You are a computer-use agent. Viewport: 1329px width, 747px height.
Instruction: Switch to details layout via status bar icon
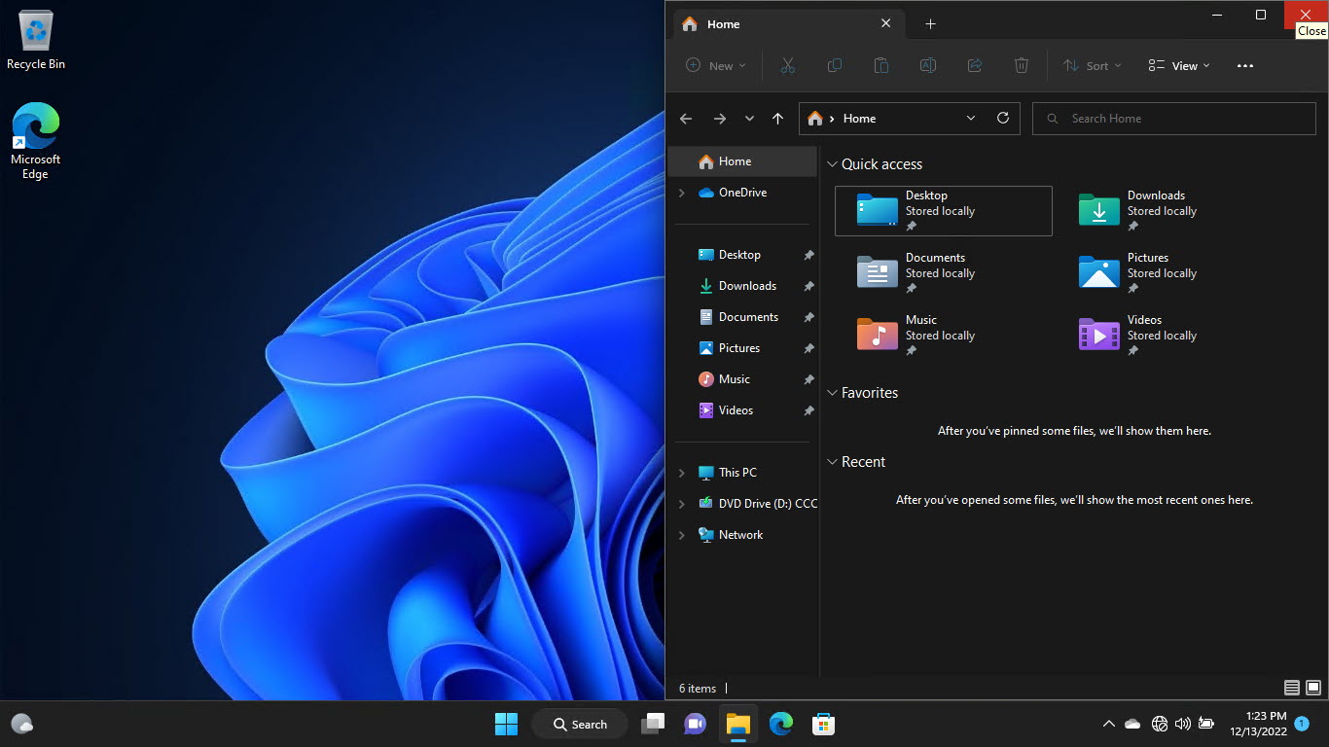coord(1291,688)
